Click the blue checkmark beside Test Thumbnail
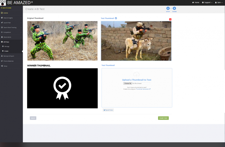225x147 pixels. (x=116, y=18)
